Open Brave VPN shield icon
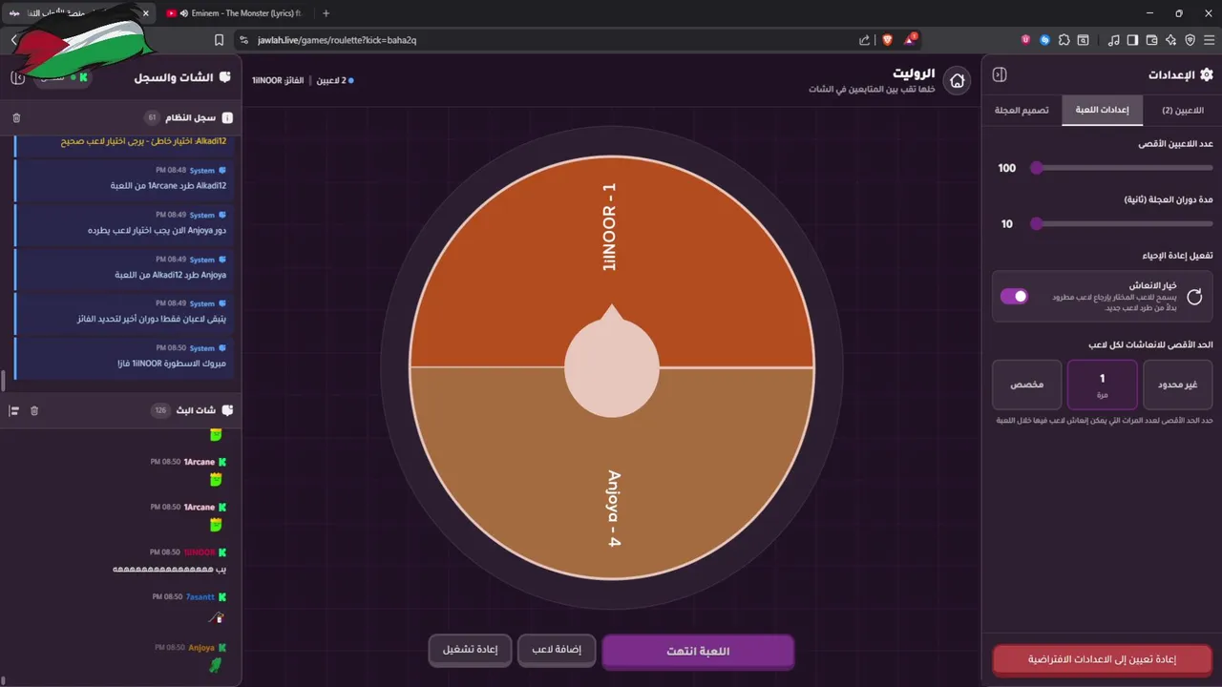Image resolution: width=1222 pixels, height=687 pixels. coord(1190,40)
